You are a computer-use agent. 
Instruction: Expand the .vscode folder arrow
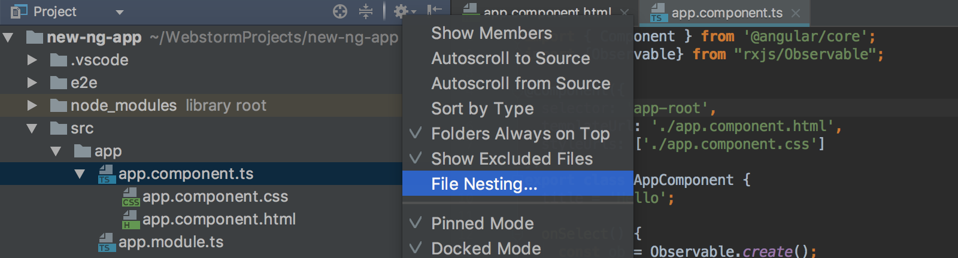[x=32, y=60]
